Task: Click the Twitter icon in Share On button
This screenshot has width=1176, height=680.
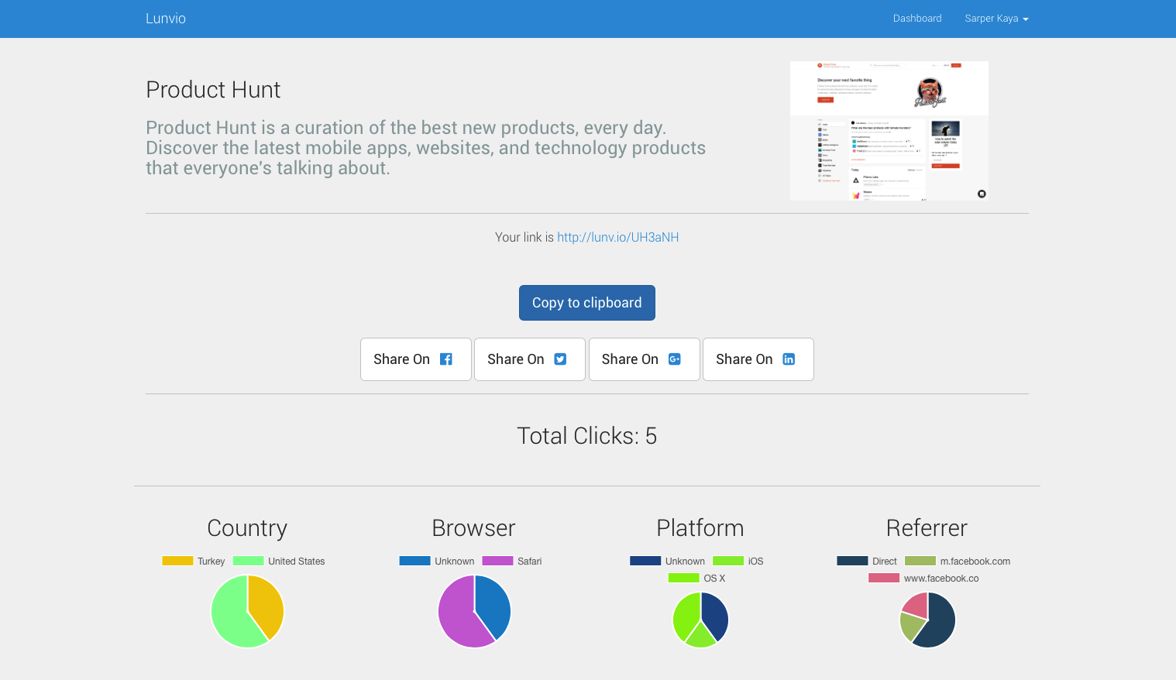Action: (x=560, y=359)
